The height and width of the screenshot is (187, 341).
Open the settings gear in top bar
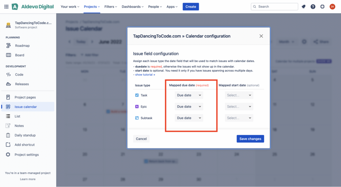(322, 7)
